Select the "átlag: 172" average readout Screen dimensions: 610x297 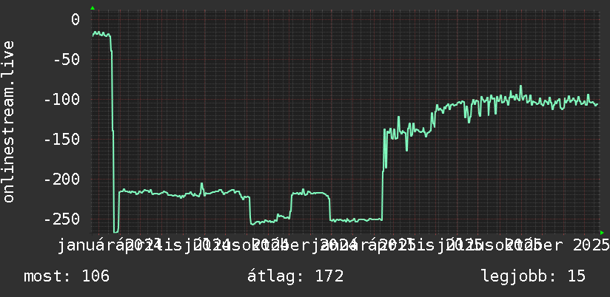pos(295,276)
